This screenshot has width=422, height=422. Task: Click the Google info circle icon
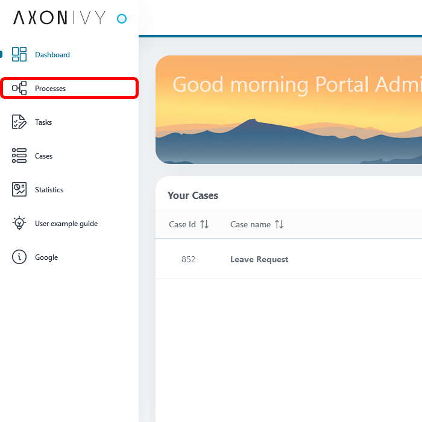19,257
